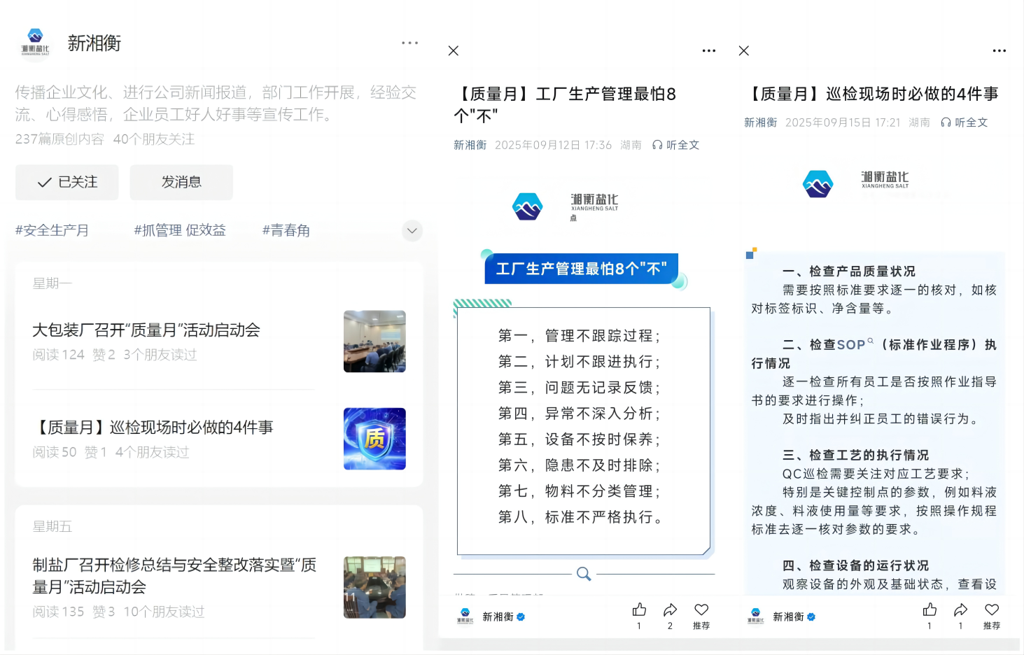Recommend the 工厂生产管理 article with heart icon
Viewport: 1024px width, 655px height.
pos(701,610)
